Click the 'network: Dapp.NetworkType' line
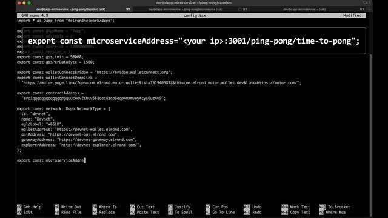 pos(64,109)
